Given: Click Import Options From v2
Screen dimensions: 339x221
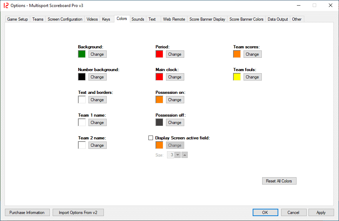Looking at the screenshot, I should pyautogui.click(x=78, y=213).
